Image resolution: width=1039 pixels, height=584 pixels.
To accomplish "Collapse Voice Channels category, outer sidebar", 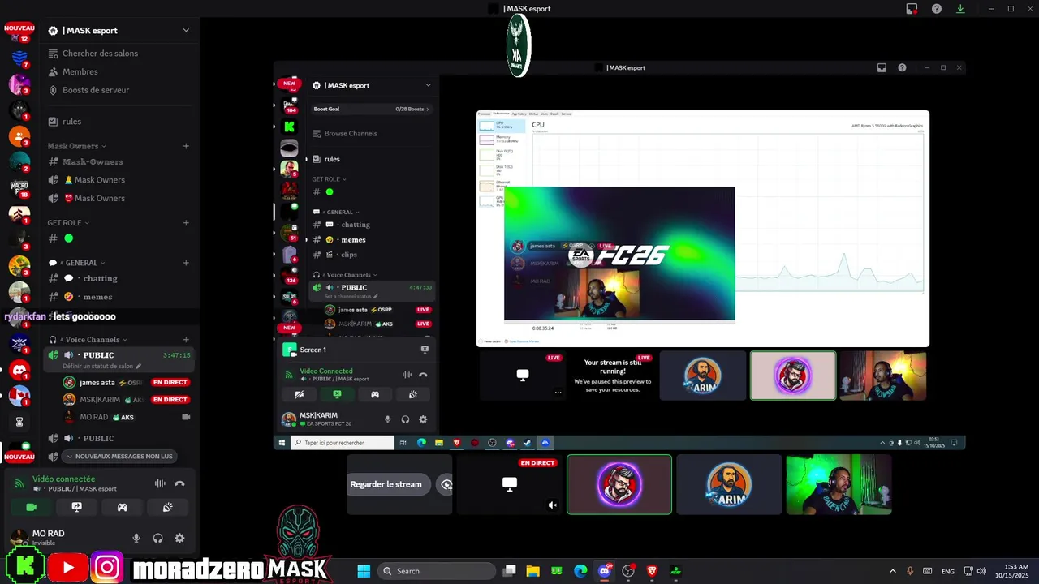I will 88,340.
